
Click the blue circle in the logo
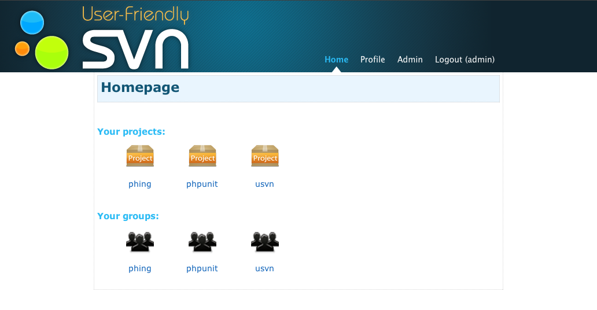[x=32, y=23]
